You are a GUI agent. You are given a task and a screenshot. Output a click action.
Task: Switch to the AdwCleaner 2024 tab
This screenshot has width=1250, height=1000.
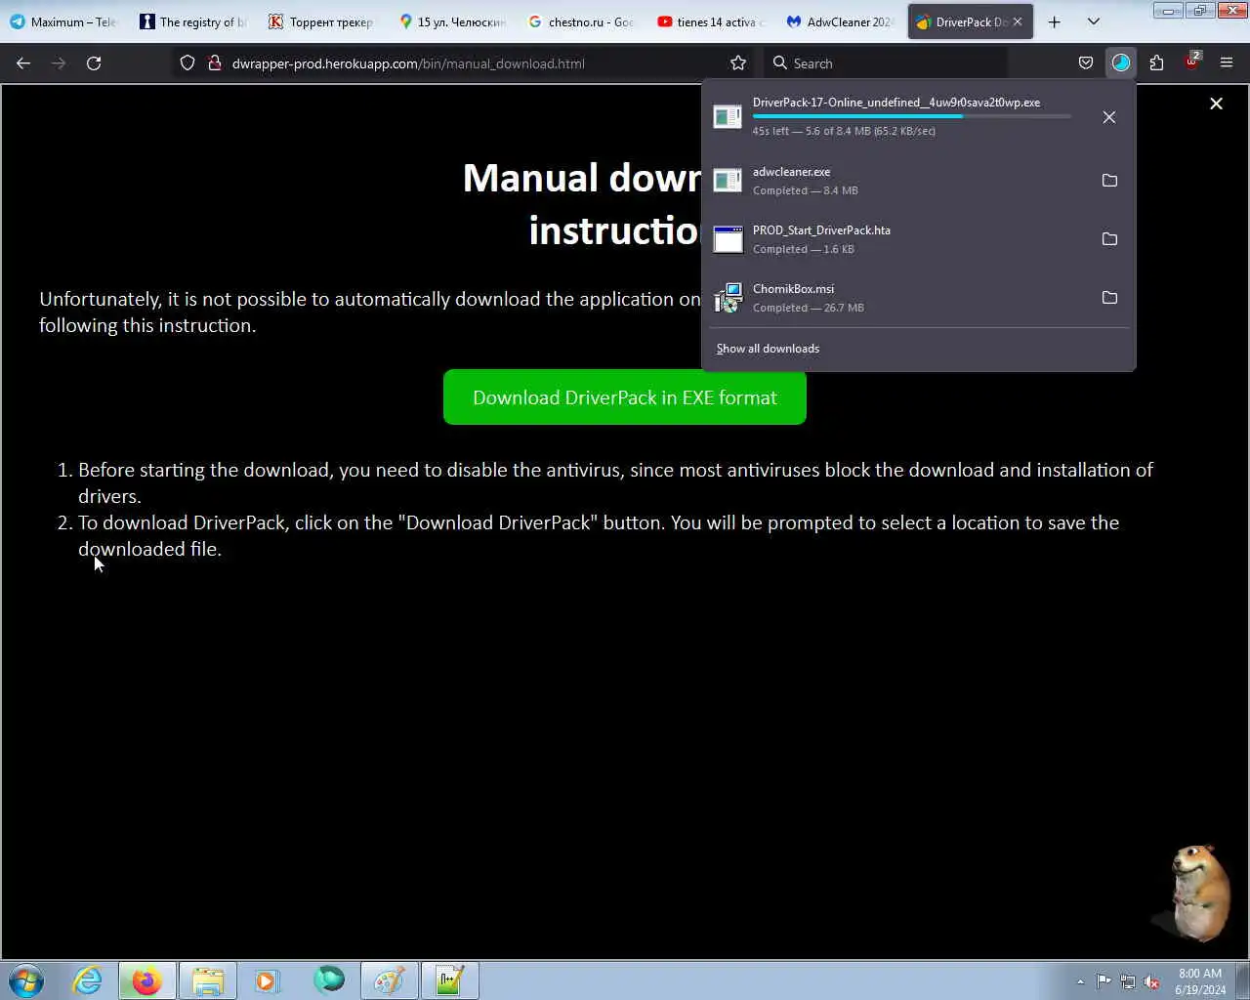tap(840, 21)
